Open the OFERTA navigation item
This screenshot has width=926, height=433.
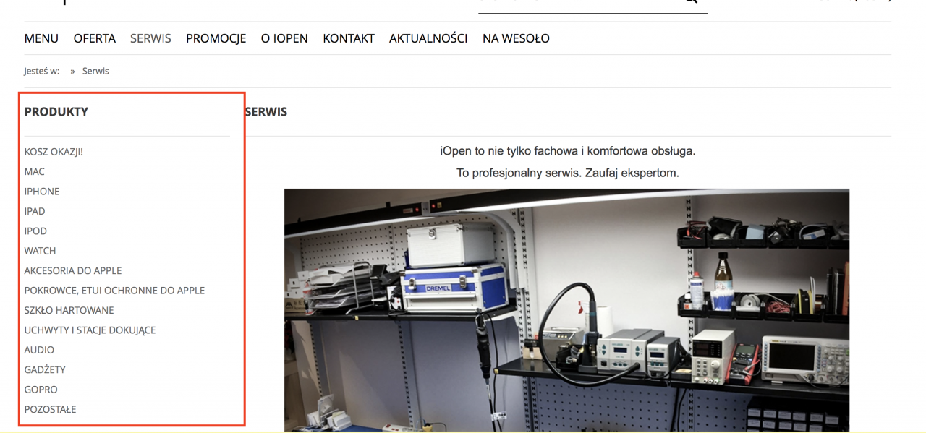[95, 38]
